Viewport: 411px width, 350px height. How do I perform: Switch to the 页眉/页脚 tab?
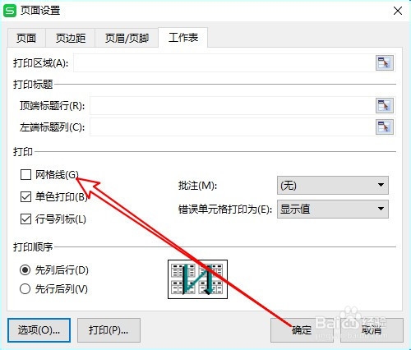click(127, 38)
